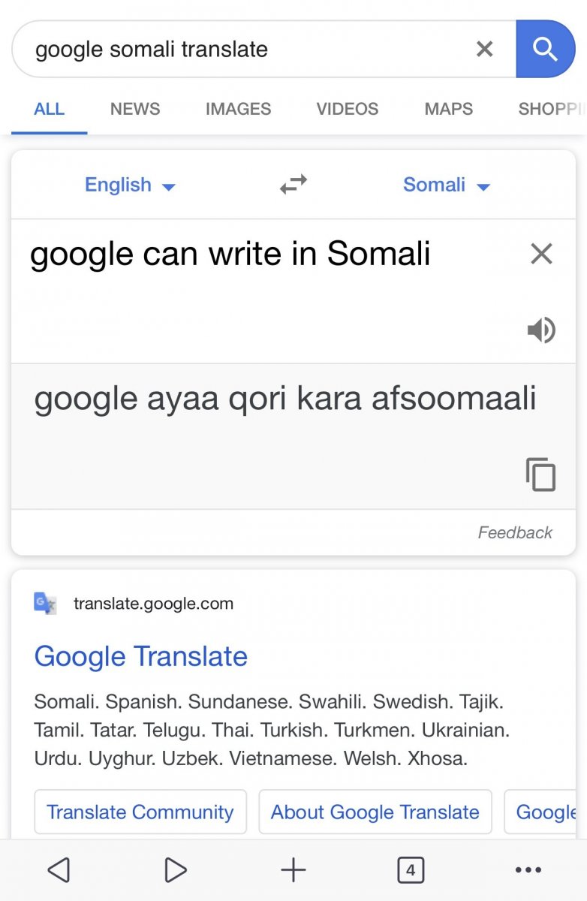Switch to the Images tab

click(238, 109)
